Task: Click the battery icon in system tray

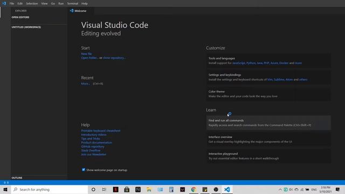Action: click(307, 189)
